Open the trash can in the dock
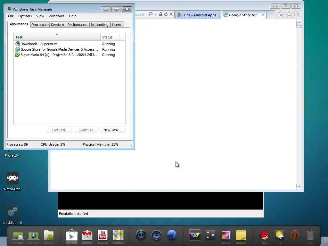 tap(310, 235)
